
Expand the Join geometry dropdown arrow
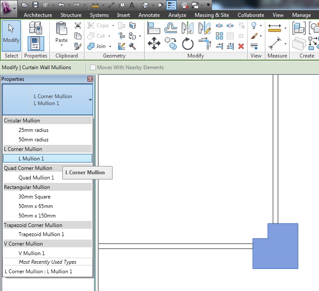click(x=110, y=46)
